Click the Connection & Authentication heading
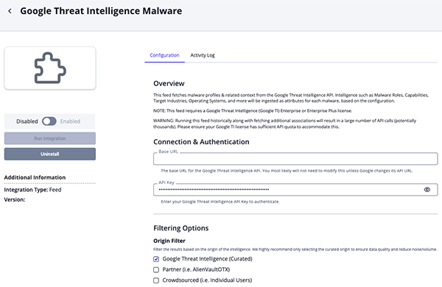 point(201,142)
